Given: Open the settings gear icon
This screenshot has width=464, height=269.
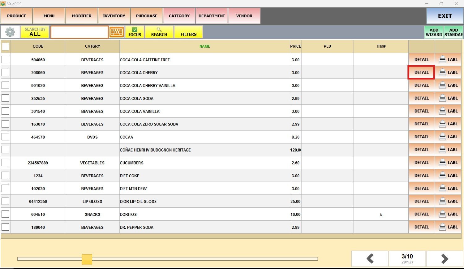Looking at the screenshot, I should click(10, 32).
